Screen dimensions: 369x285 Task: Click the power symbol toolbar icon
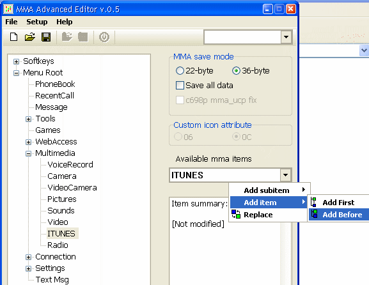tap(104, 37)
